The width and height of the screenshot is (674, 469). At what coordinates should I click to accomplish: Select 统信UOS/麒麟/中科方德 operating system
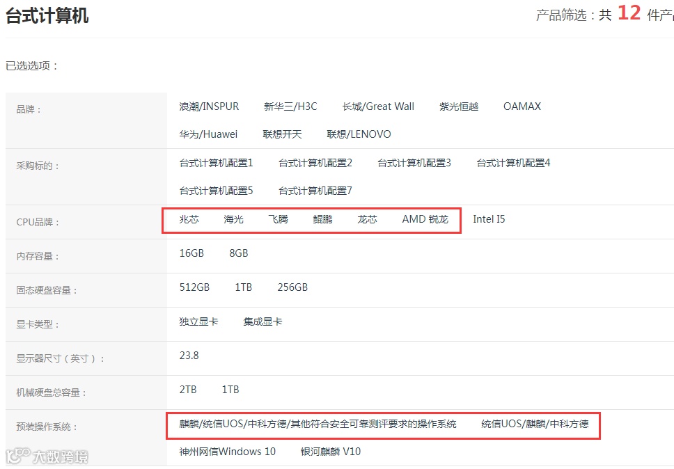point(535,424)
